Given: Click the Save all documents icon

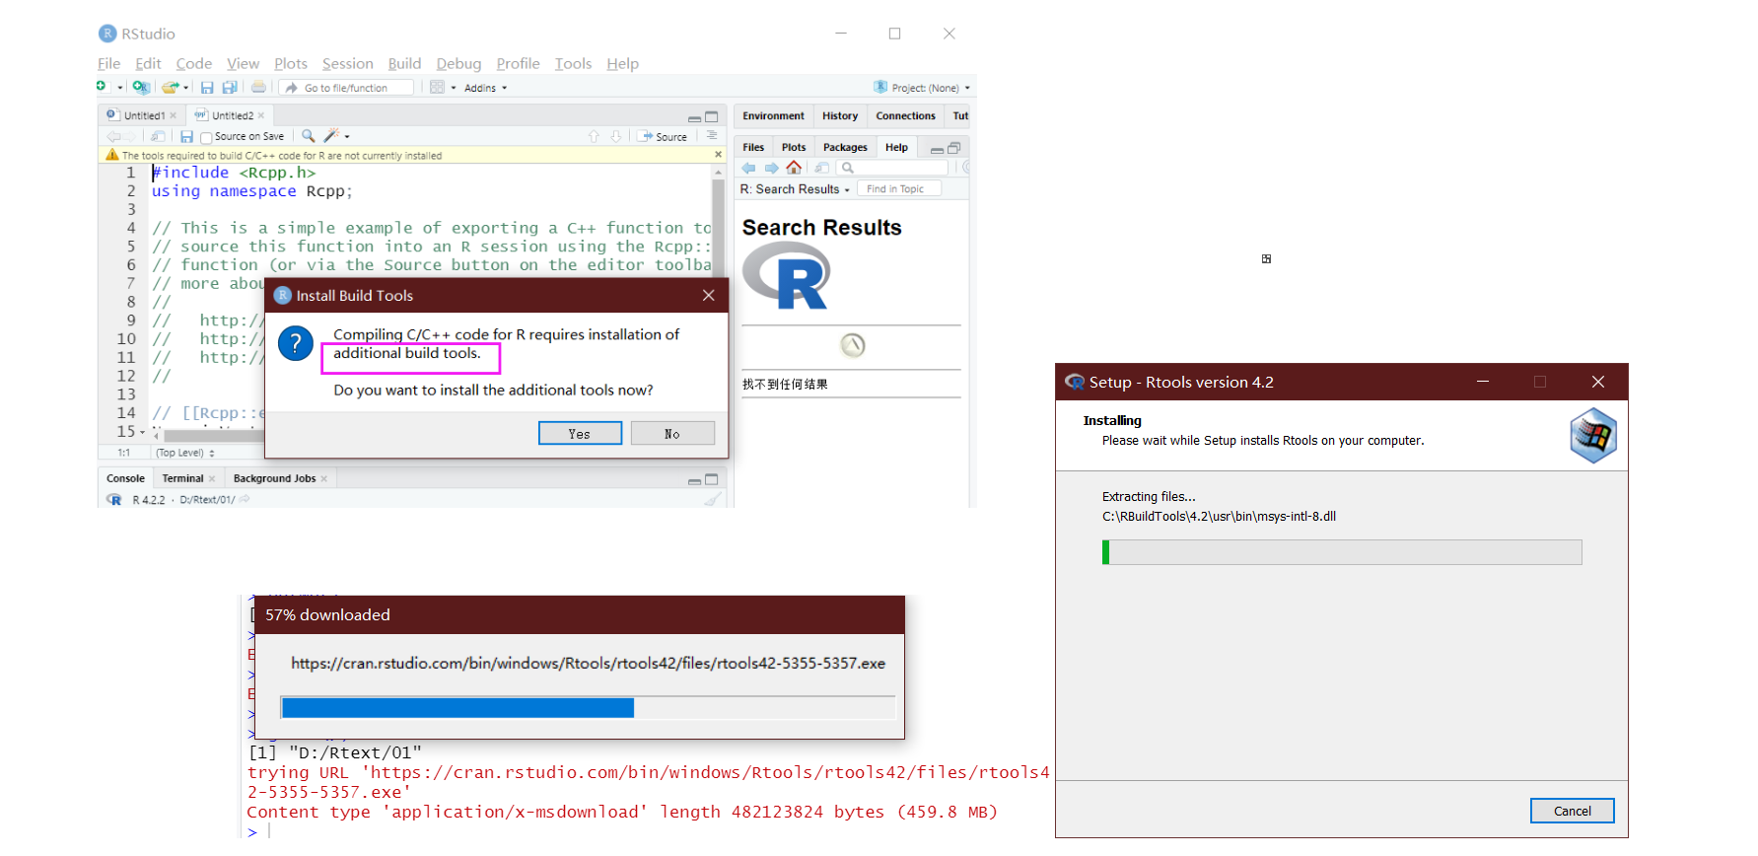Looking at the screenshot, I should [x=230, y=88].
